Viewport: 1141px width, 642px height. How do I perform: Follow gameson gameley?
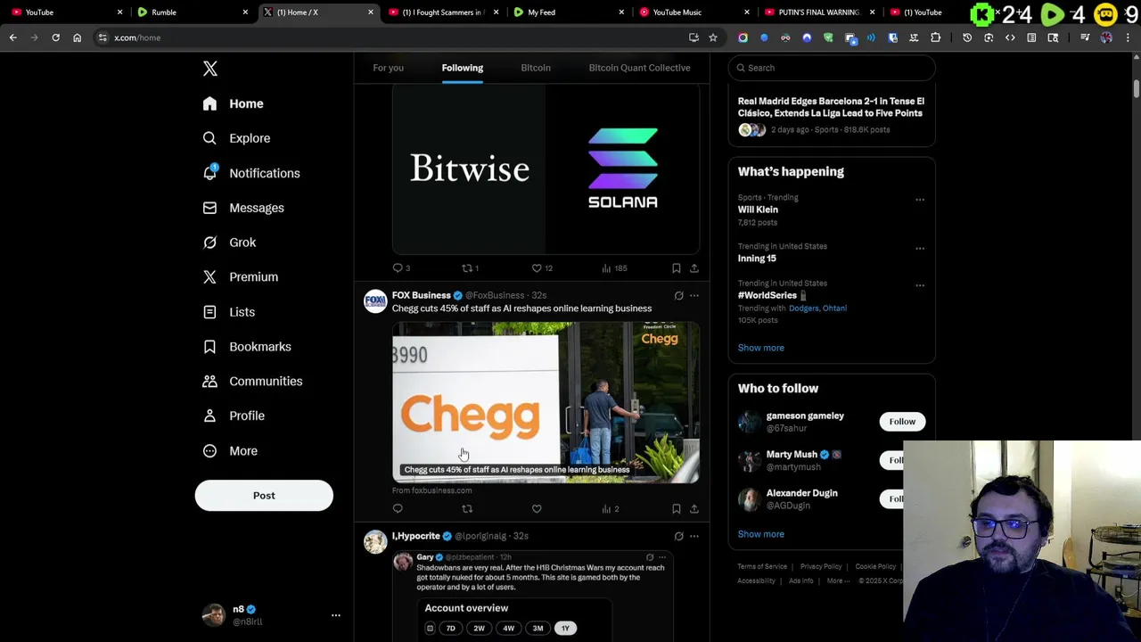(902, 422)
